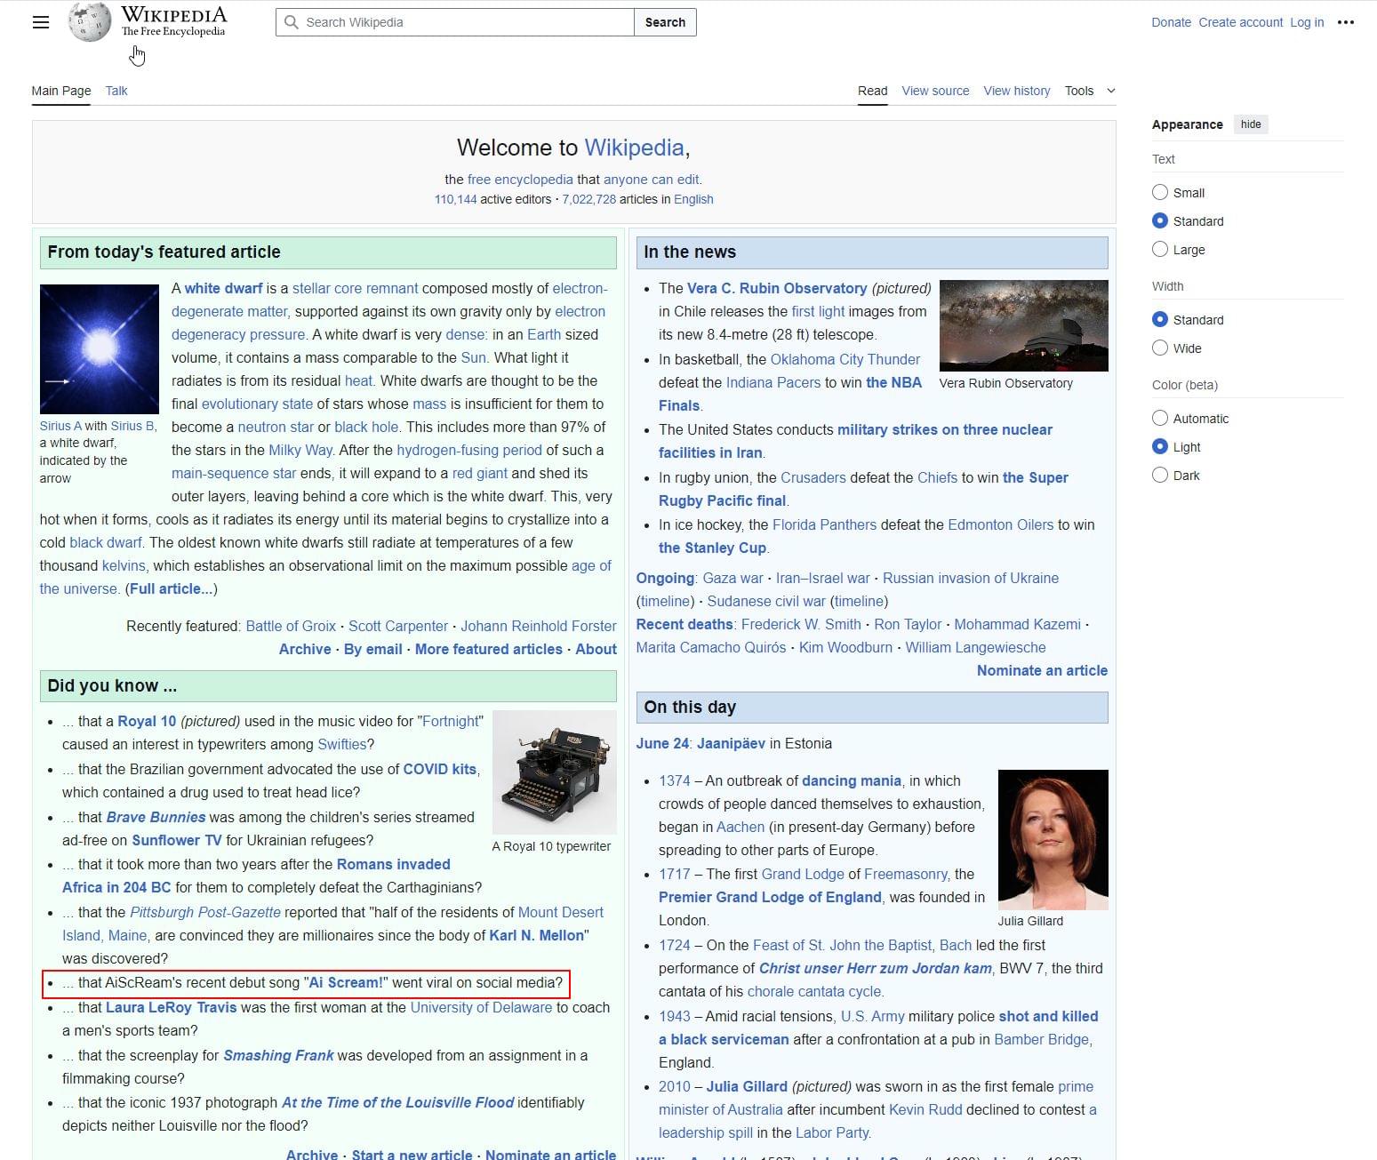Open the 'Gaza war' ongoing link
The height and width of the screenshot is (1160, 1377).
733,578
